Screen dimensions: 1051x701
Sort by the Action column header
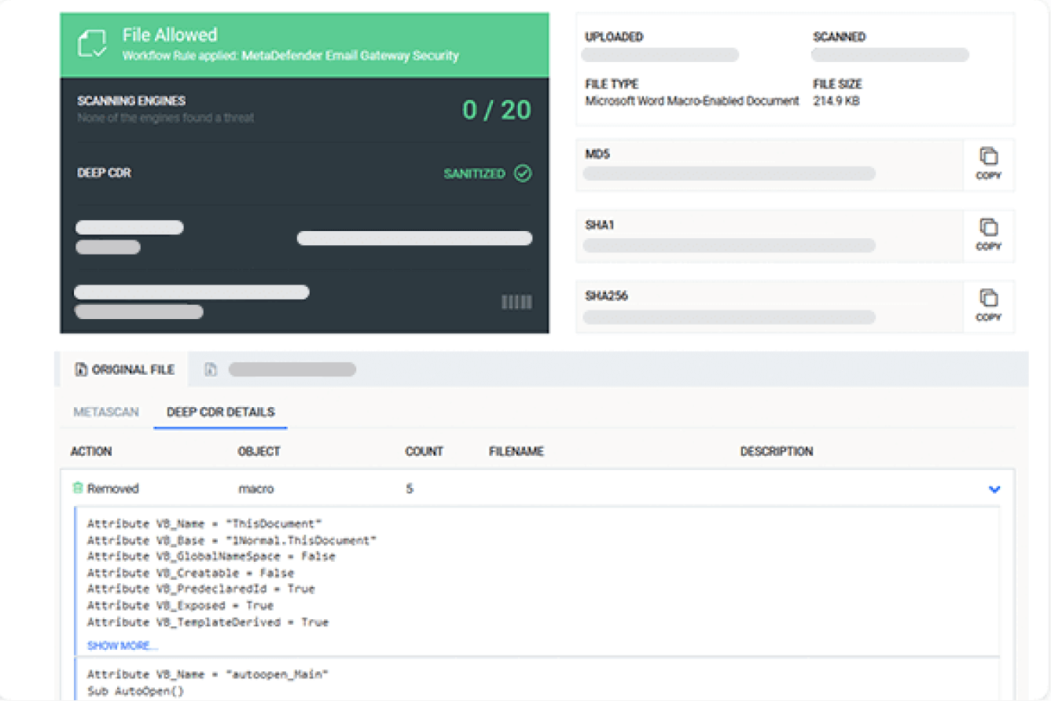(x=91, y=451)
